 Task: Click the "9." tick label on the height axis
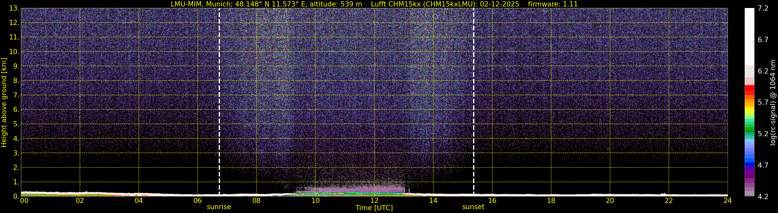[x=16, y=66]
